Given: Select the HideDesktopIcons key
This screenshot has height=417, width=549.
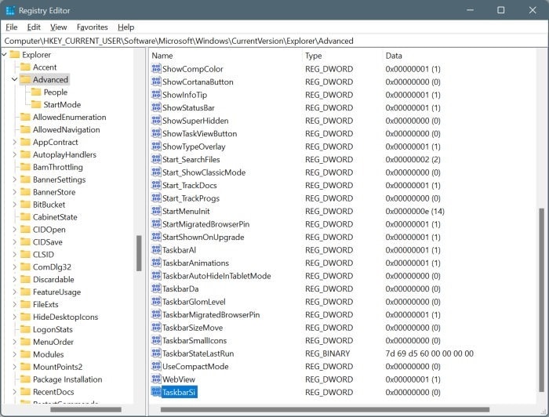Looking at the screenshot, I should pyautogui.click(x=65, y=317).
